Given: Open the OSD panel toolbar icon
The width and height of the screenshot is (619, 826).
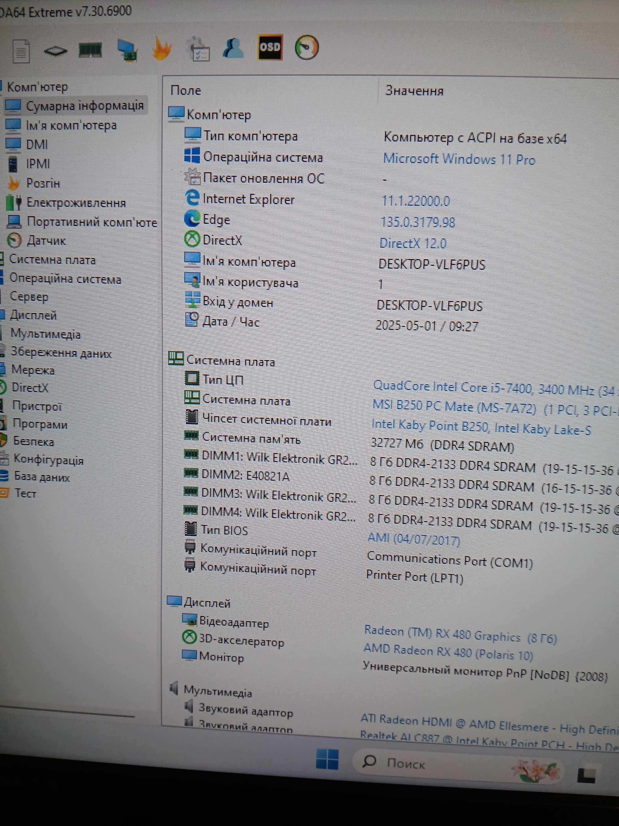Looking at the screenshot, I should click(x=270, y=47).
